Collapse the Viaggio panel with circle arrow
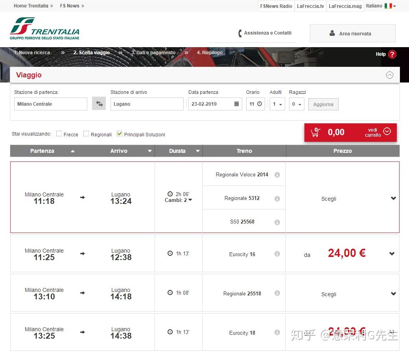Screen dimensions: 409x352 pyautogui.click(x=389, y=75)
